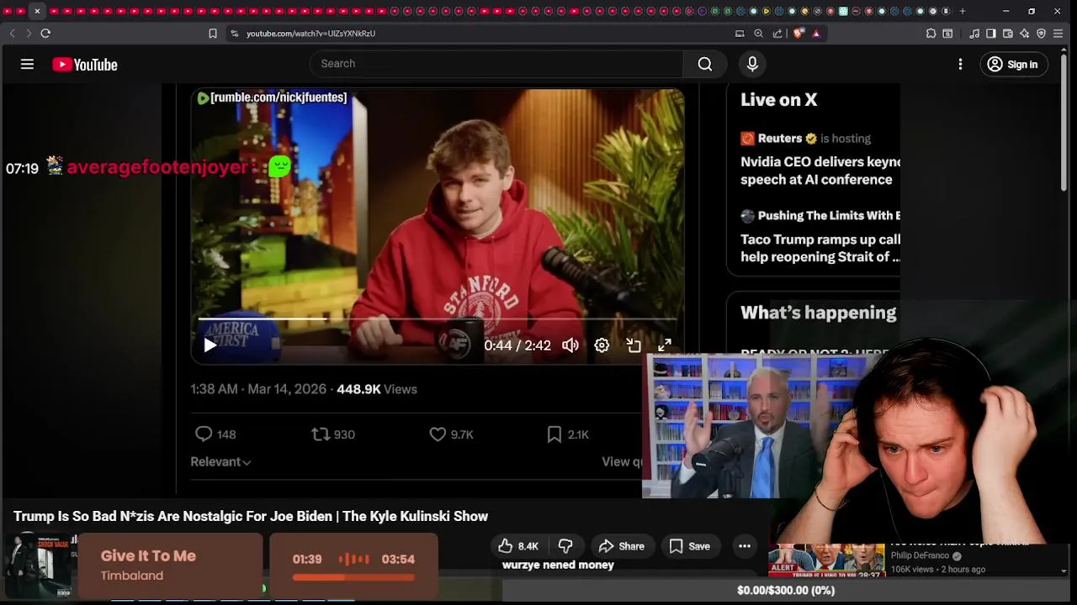Bookmark the tweet showing 2.1K

(x=567, y=434)
